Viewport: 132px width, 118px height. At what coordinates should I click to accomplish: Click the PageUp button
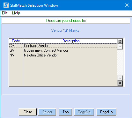pyautogui.click(x=106, y=112)
